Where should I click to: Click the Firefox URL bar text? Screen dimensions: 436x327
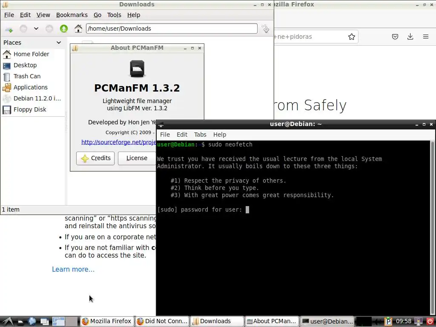tap(293, 37)
